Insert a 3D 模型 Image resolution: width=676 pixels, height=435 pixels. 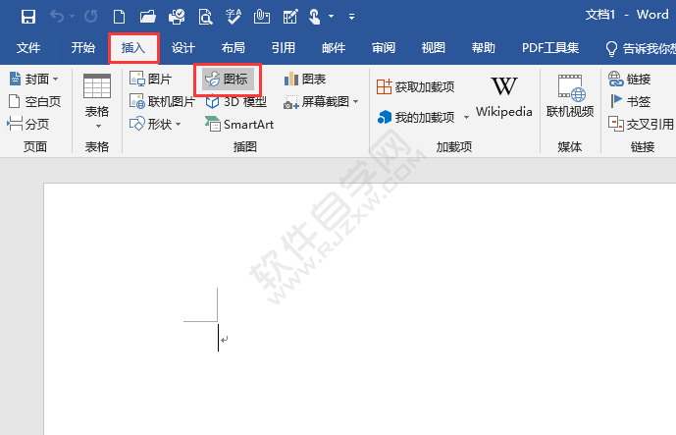click(235, 101)
